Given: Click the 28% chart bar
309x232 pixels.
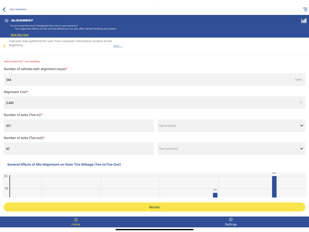Looking at the screenshot, I should click(215, 195).
